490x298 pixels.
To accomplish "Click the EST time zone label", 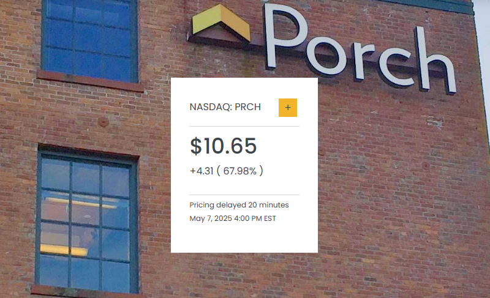I will 270,218.
